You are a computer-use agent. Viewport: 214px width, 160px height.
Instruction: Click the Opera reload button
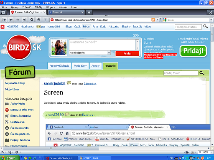tap(32, 20)
